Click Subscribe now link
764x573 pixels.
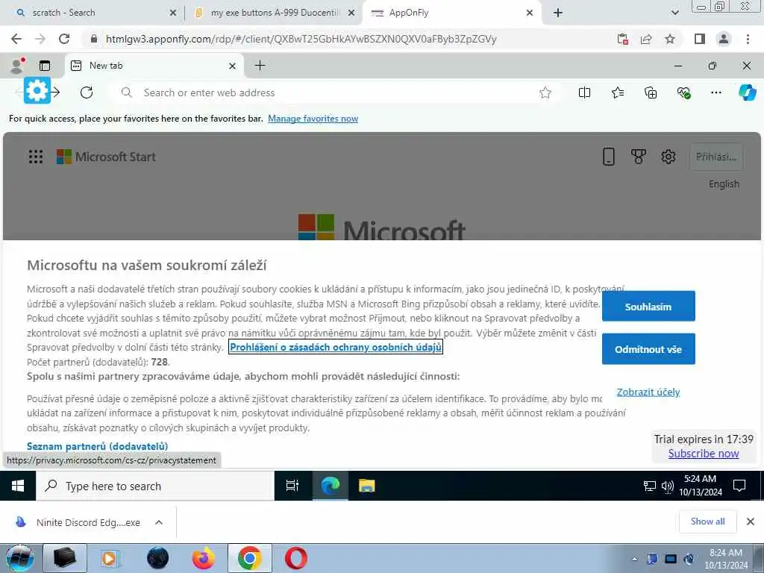[703, 454]
